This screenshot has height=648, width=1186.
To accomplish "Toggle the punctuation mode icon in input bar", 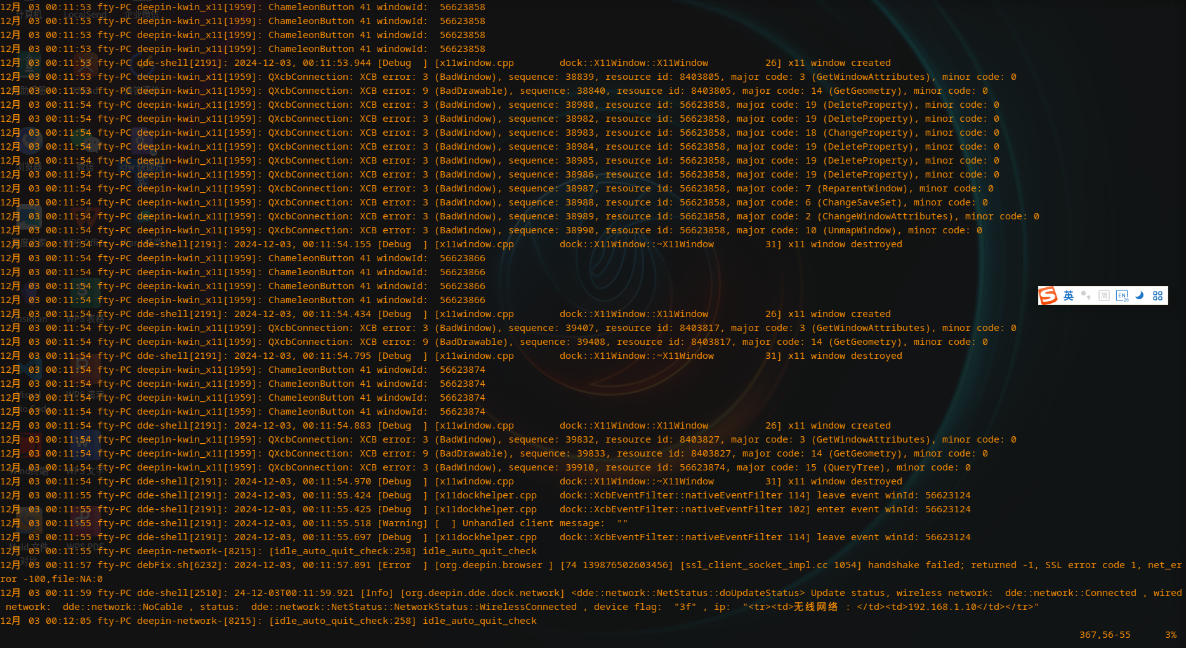I will click(x=1086, y=295).
